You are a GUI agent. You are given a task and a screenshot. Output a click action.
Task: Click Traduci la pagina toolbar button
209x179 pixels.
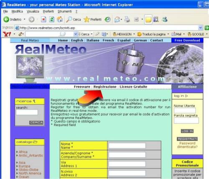click(151, 34)
